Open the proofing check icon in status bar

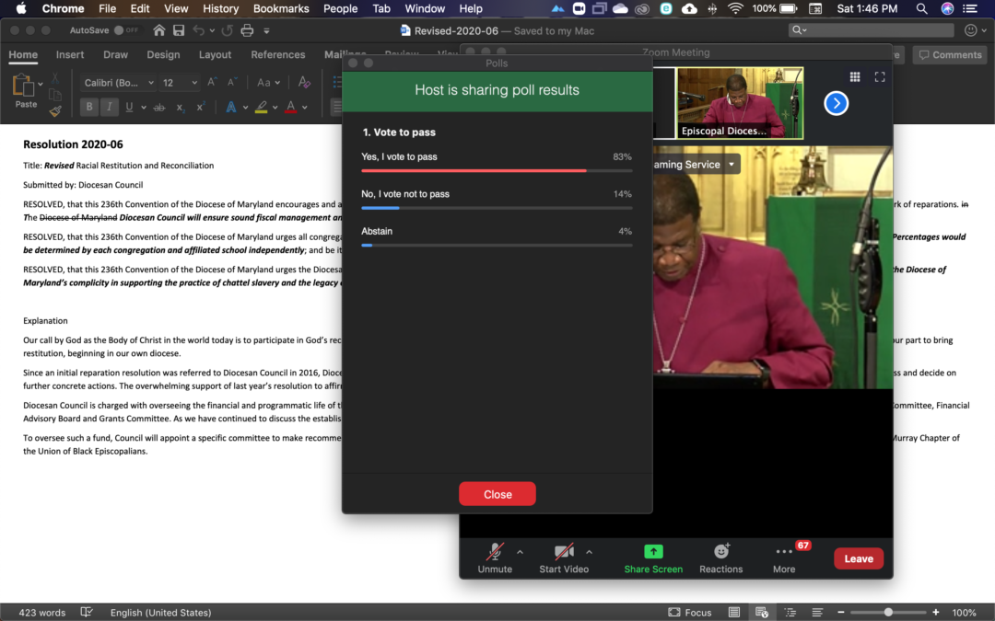click(87, 612)
